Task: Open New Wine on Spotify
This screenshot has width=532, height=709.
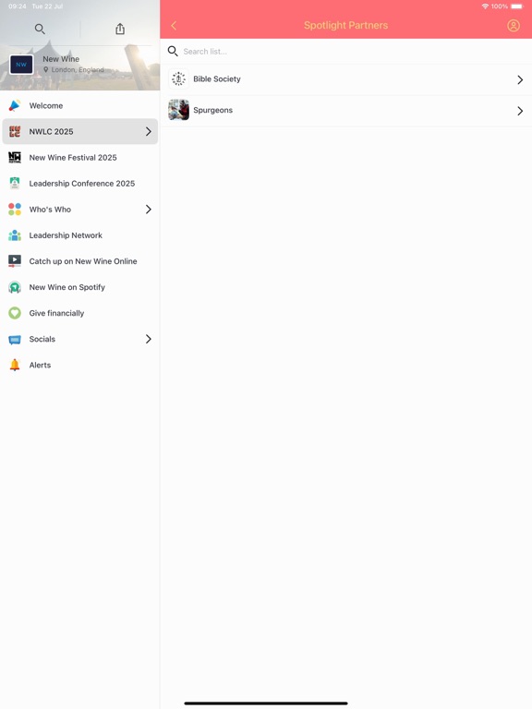Action: point(80,287)
